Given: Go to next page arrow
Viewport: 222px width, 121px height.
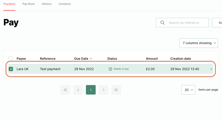Looking at the screenshot, I should 104,90.
